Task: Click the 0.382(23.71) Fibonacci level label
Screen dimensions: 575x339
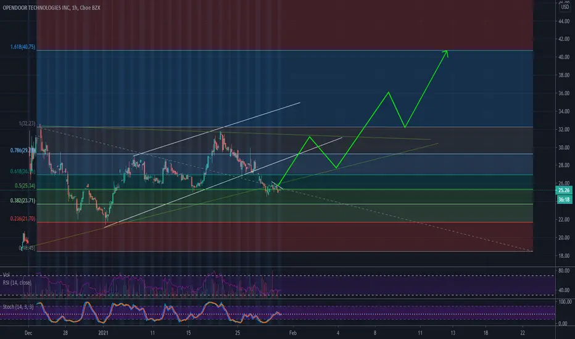Action: pos(23,200)
